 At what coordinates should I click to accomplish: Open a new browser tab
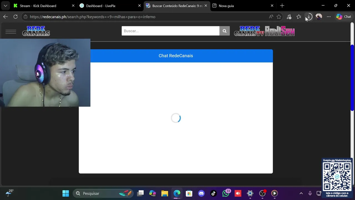tap(282, 6)
